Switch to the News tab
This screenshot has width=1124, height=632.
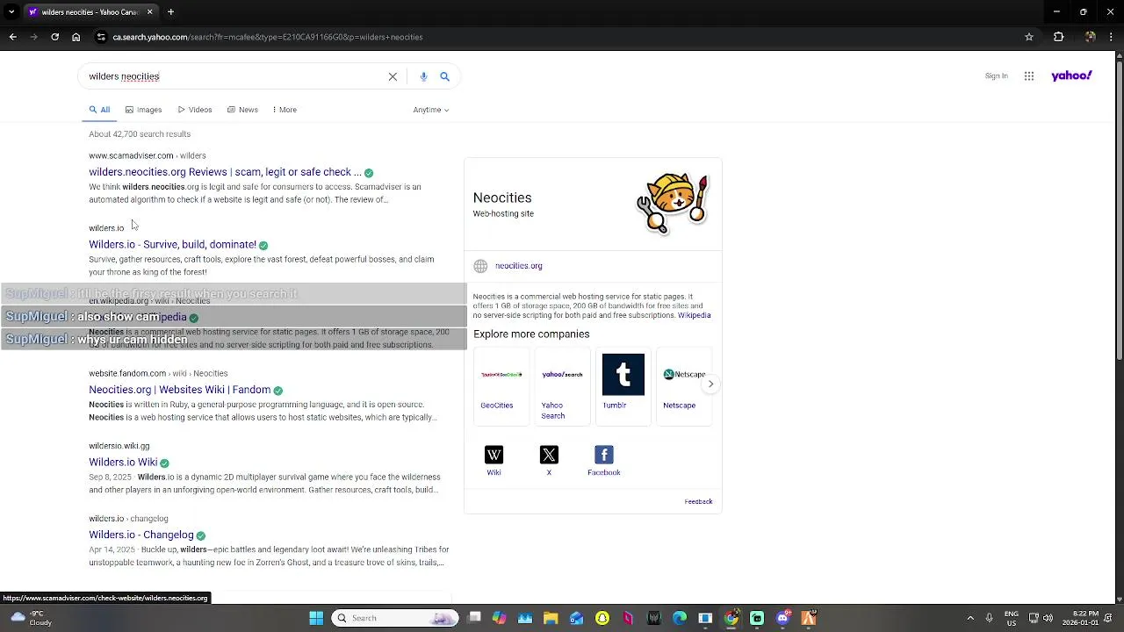242,110
